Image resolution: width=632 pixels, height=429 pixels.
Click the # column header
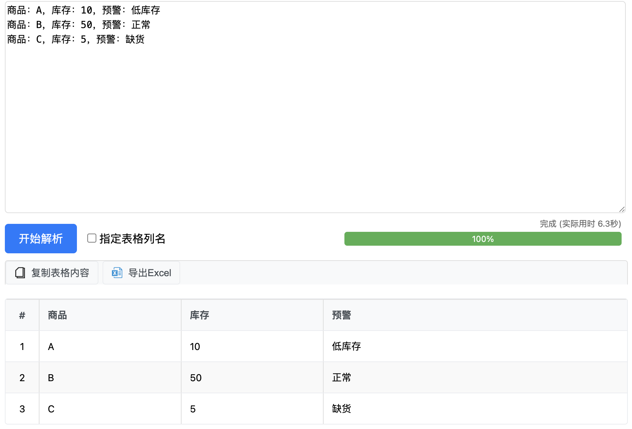22,315
